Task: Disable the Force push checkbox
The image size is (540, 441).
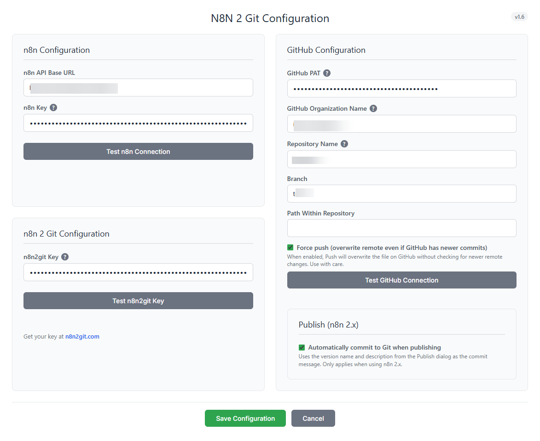Action: tap(290, 247)
